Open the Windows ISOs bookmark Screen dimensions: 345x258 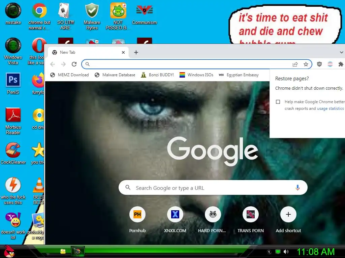click(196, 75)
